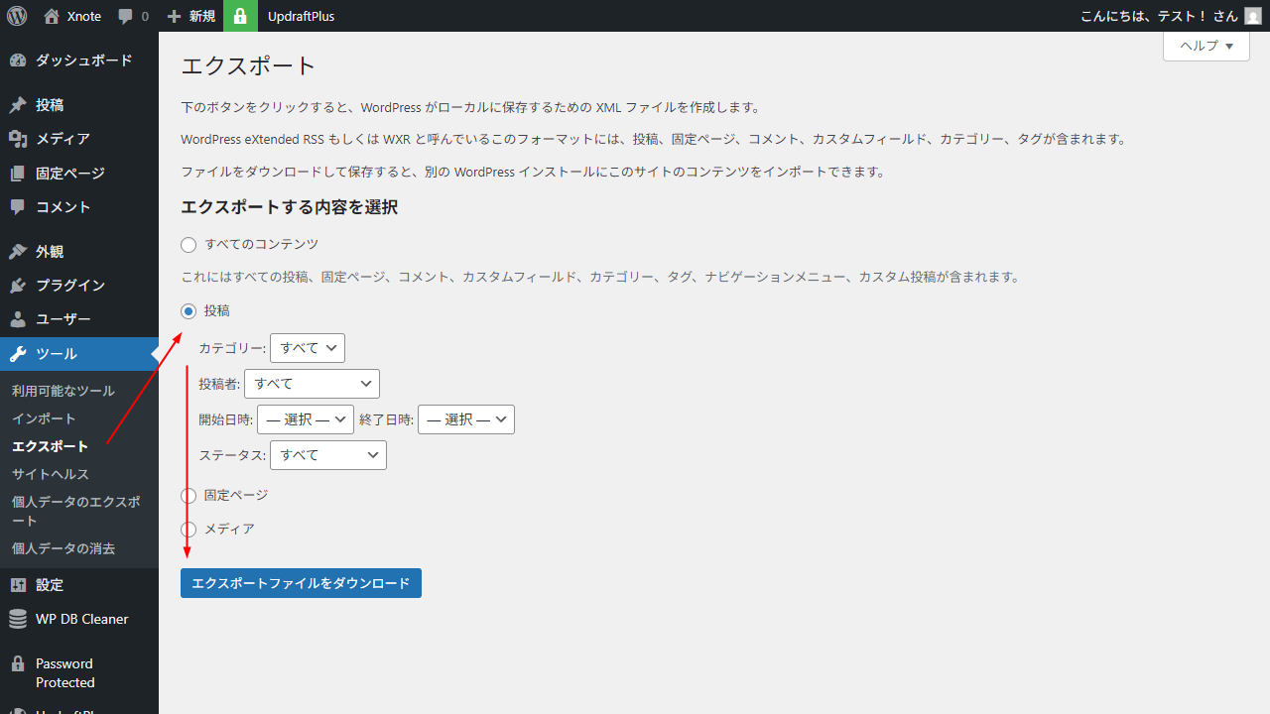Click 新規 in the admin bar
This screenshot has width=1270, height=714.
click(x=202, y=16)
